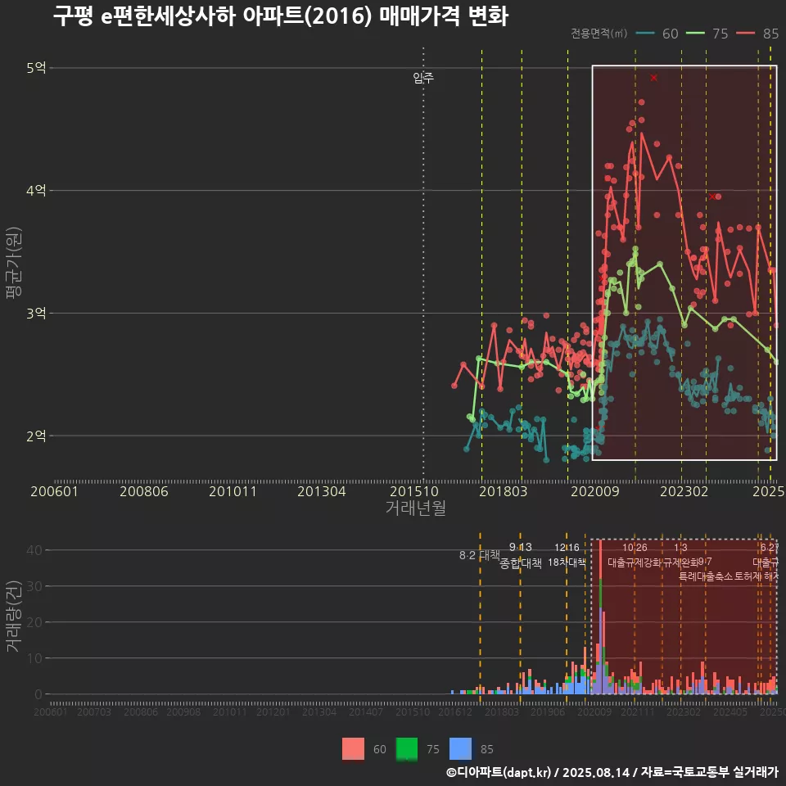Click the red X marker just below 4억
Screen dimensions: 786x786
712,196
